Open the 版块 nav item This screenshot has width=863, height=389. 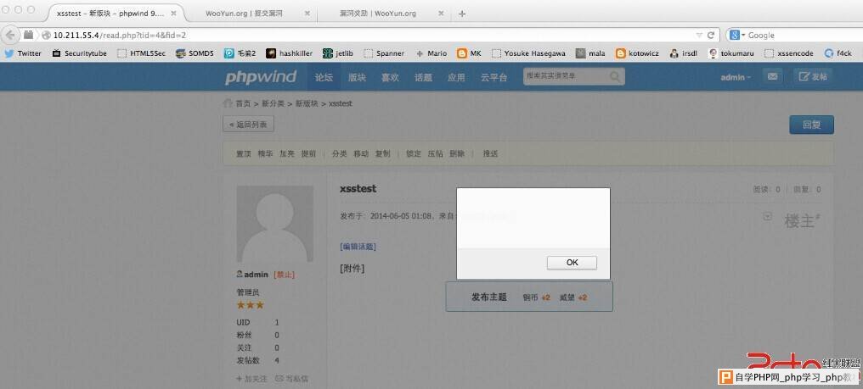(357, 77)
